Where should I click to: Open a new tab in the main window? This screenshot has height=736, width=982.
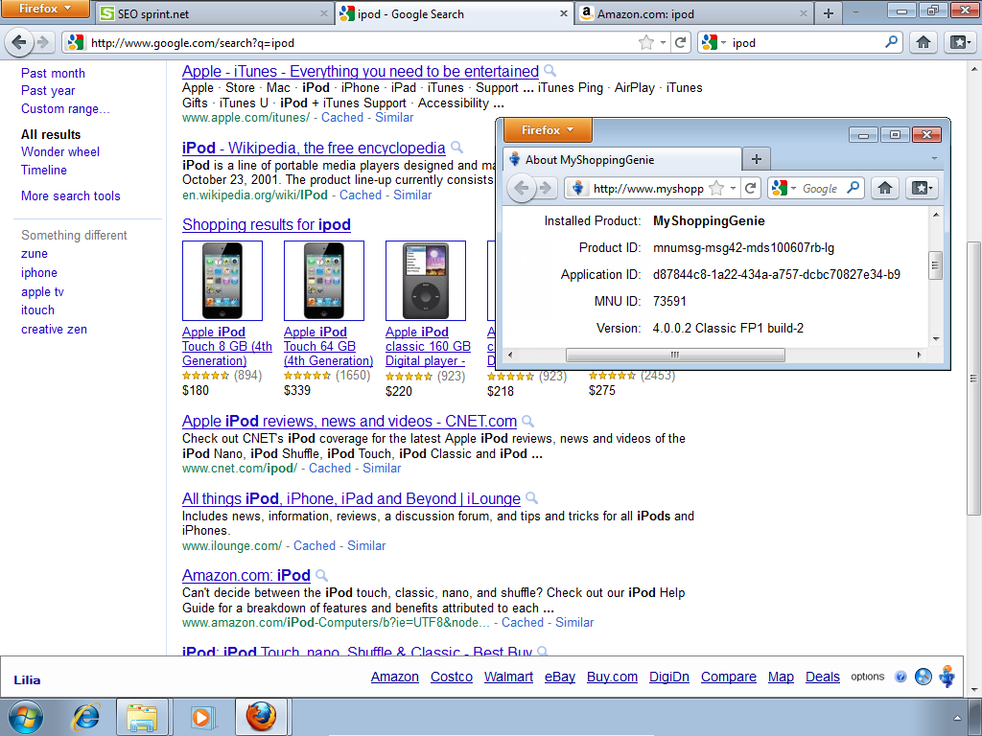point(828,13)
